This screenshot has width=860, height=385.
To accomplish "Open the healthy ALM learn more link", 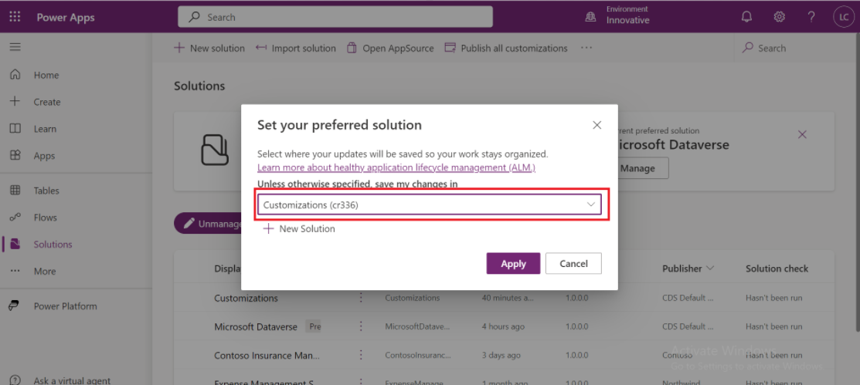I will tap(396, 167).
